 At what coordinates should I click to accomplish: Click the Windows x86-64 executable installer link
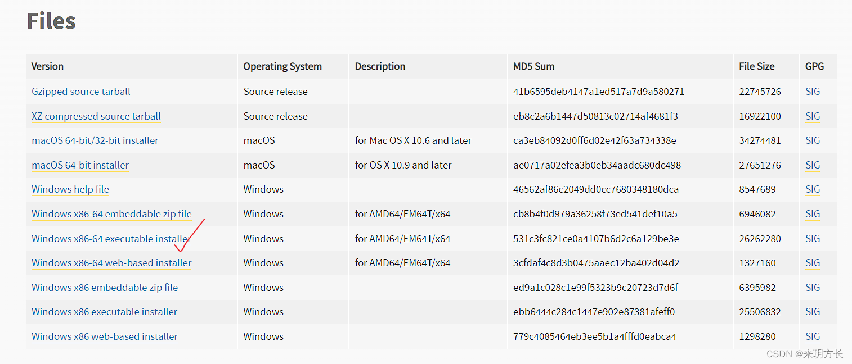tap(110, 239)
